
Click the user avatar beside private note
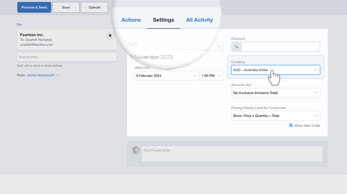pyautogui.click(x=136, y=150)
